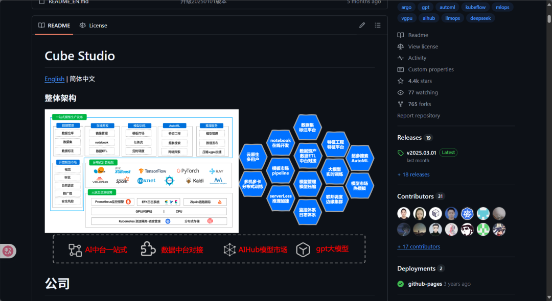Open the README outline list icon
Image resolution: width=552 pixels, height=301 pixels.
coord(378,26)
